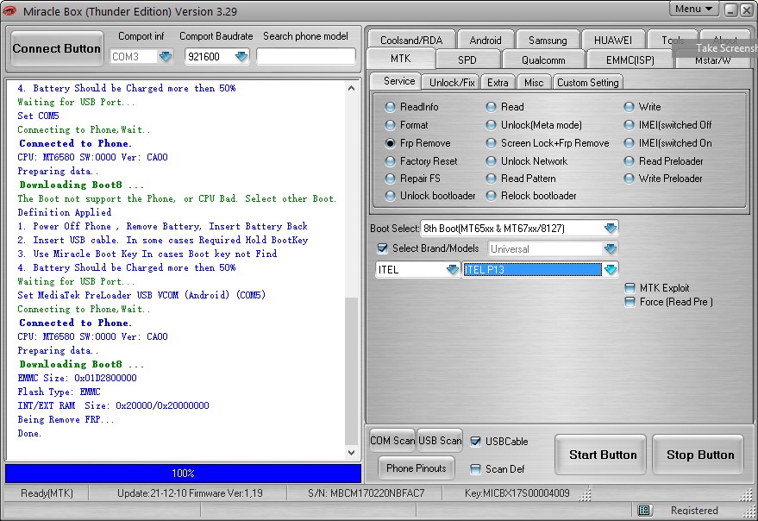This screenshot has width=758, height=521.
Task: Switch to the Coolsand/RDA tab
Action: click(x=411, y=41)
